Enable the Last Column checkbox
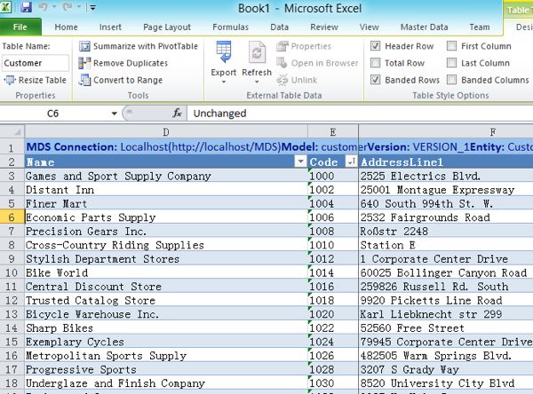Screen dimensions: 533x394 pos(451,63)
